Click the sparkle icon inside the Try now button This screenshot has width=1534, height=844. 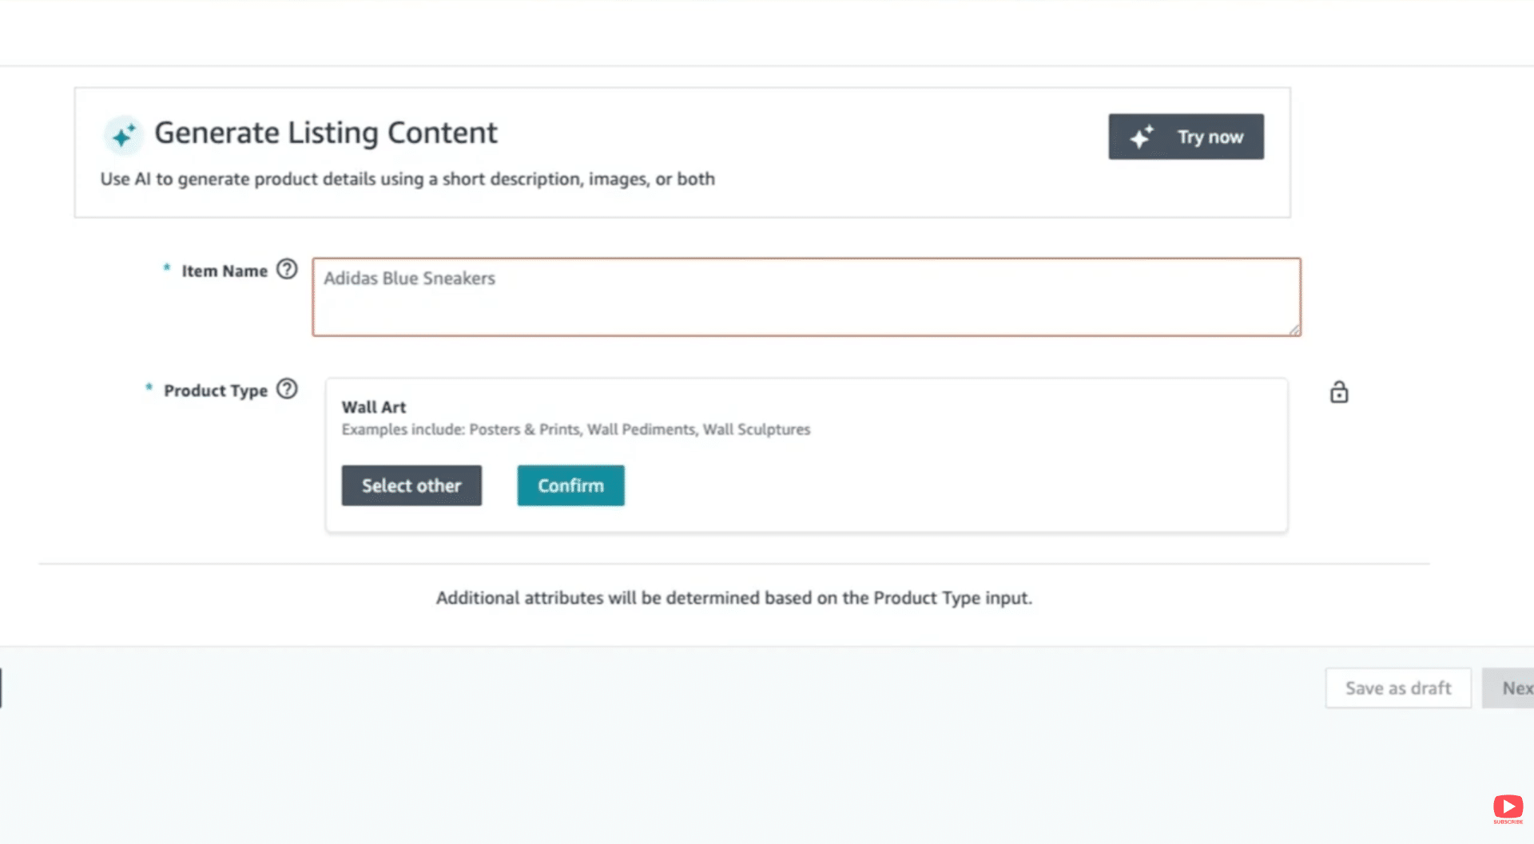click(1140, 137)
